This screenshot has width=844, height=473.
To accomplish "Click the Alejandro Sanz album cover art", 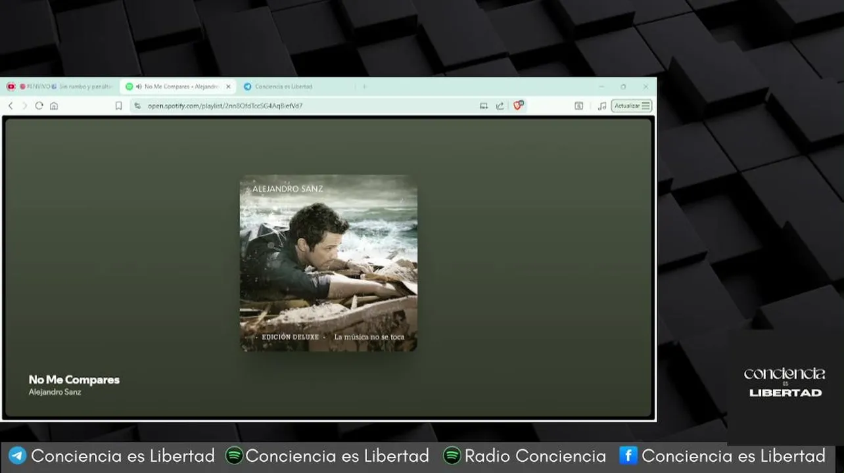I will (x=328, y=263).
